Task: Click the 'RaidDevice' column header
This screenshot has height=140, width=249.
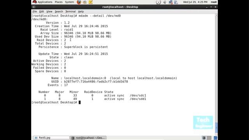Action: [x=93, y=92]
